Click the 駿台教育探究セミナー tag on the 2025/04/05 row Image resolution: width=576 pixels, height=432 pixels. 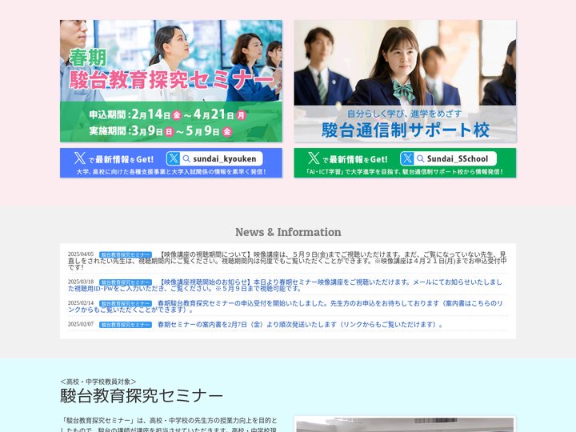point(126,254)
